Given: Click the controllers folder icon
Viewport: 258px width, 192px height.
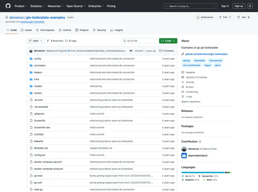Looking at the screenshot, I should 31,66.
